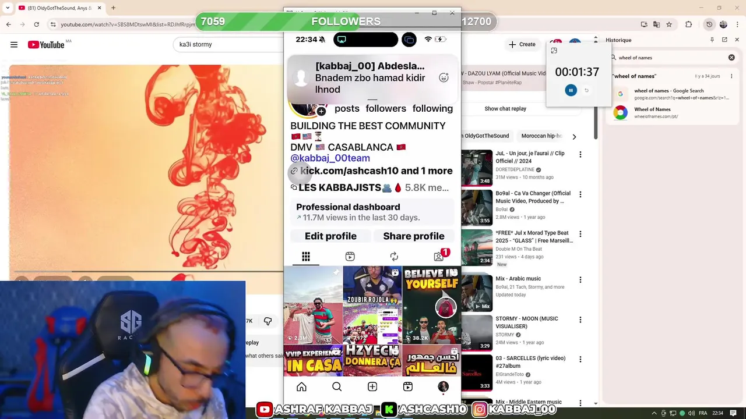This screenshot has height=419, width=746.
Task: Open the YouTube hamburger guide menu
Action: pyautogui.click(x=14, y=44)
